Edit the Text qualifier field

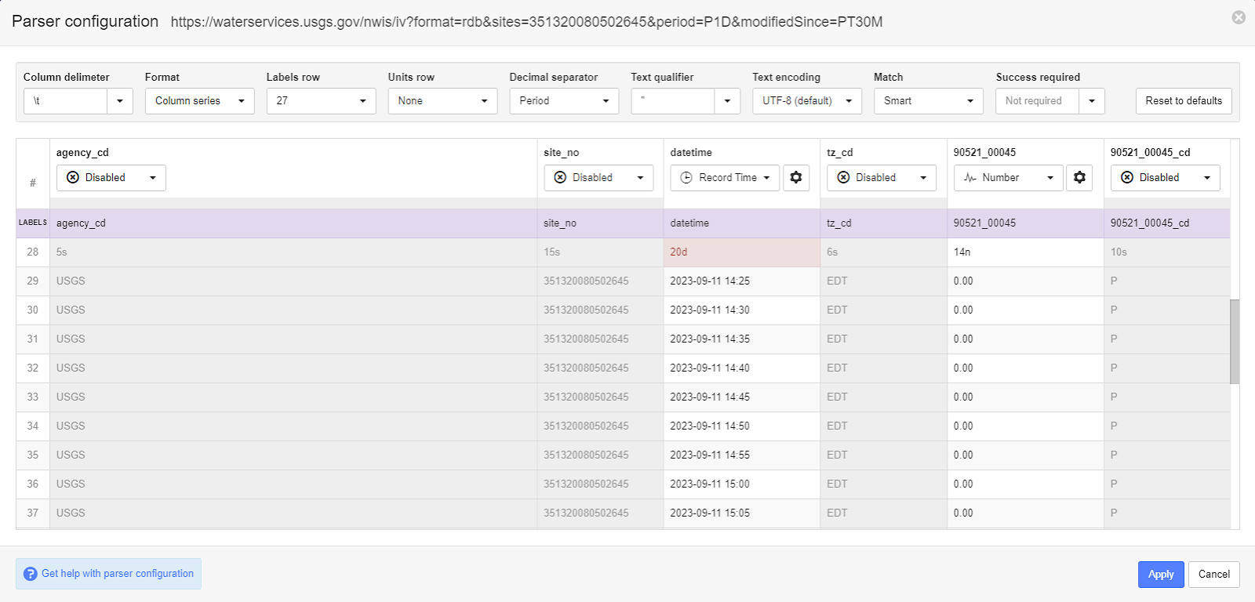coord(673,101)
